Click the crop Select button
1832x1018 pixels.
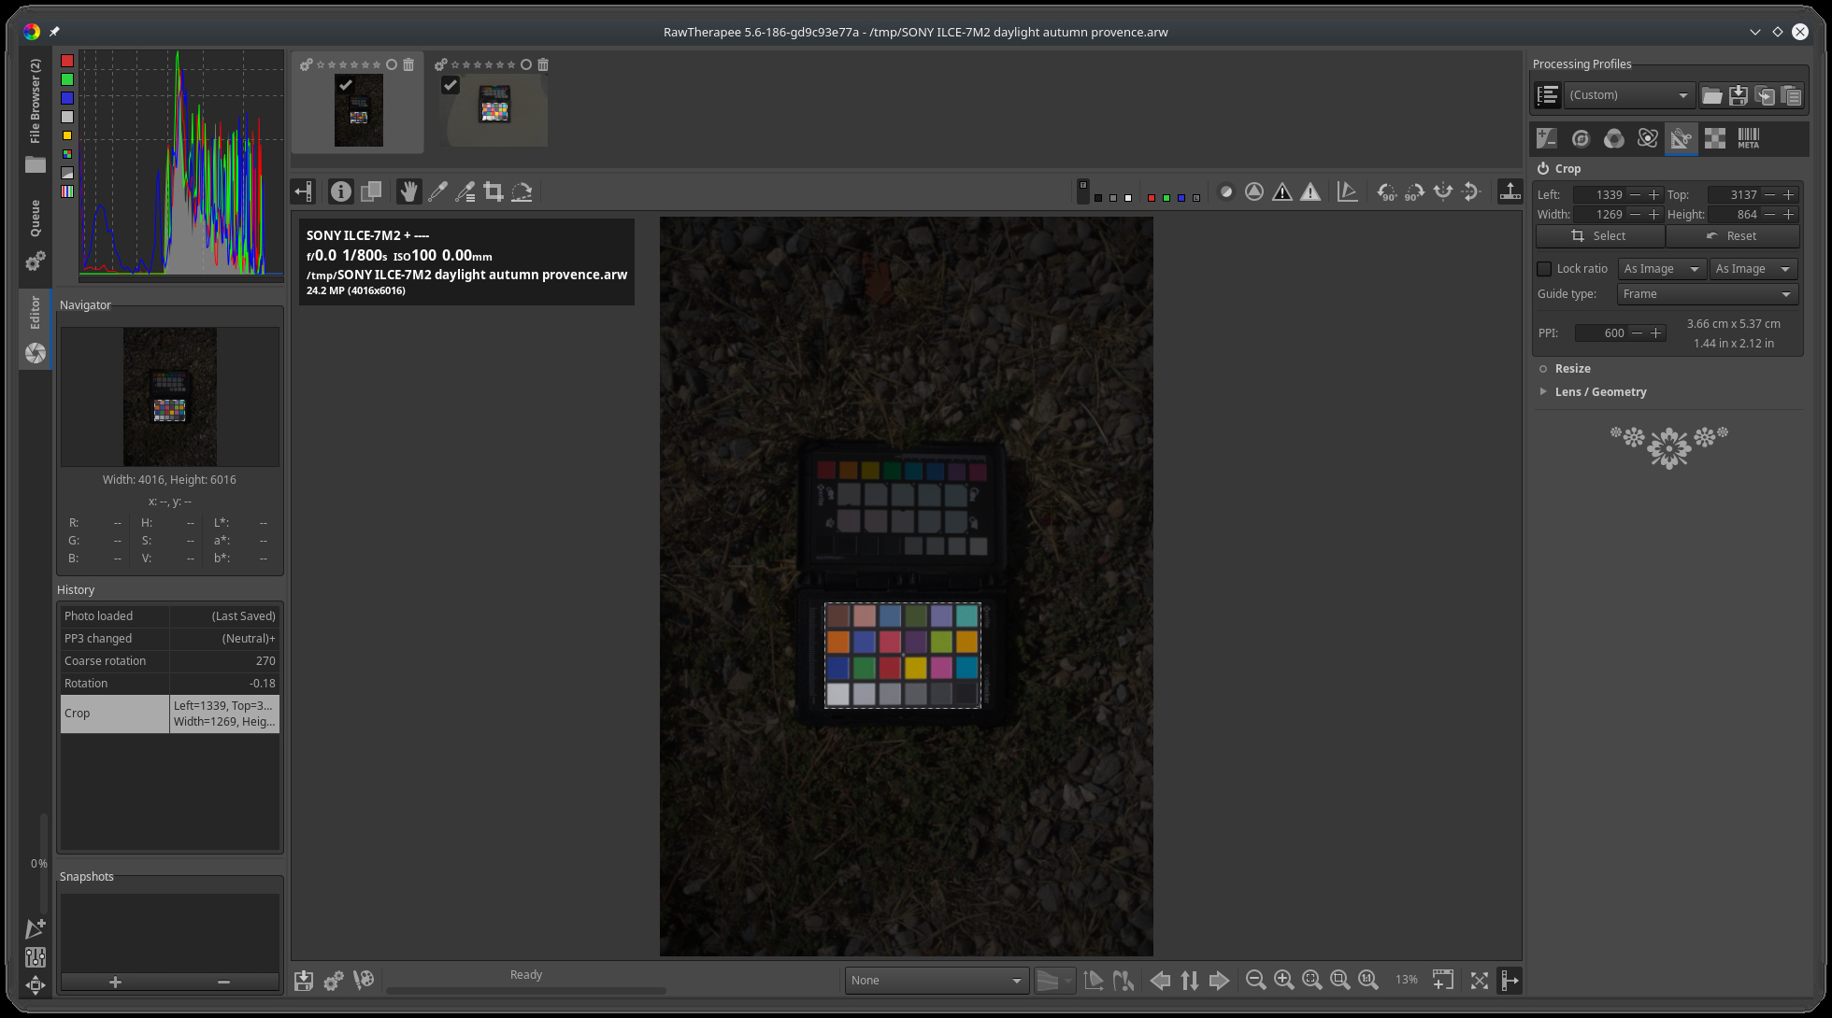pos(1598,236)
